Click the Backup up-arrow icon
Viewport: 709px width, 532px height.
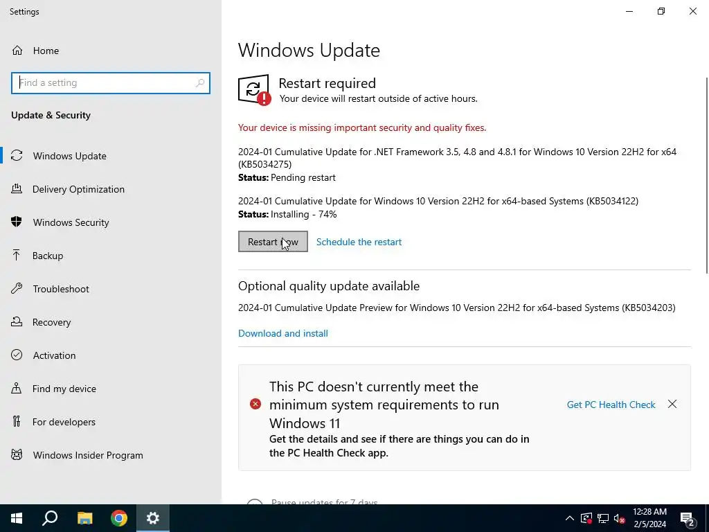(x=17, y=255)
